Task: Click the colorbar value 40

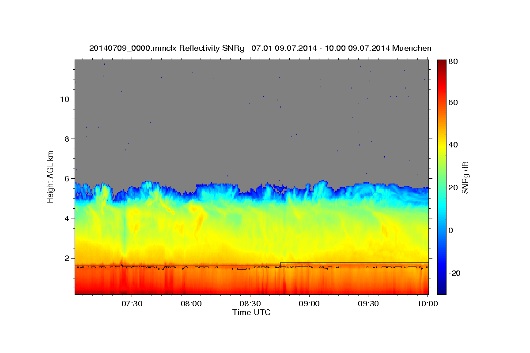Action: (x=453, y=145)
